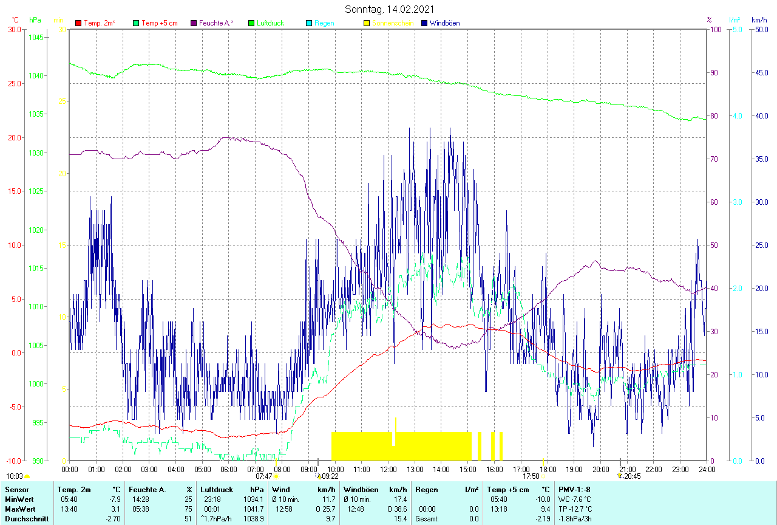Click the 'Luftdruck' table column header
The image size is (777, 525).
point(217,489)
